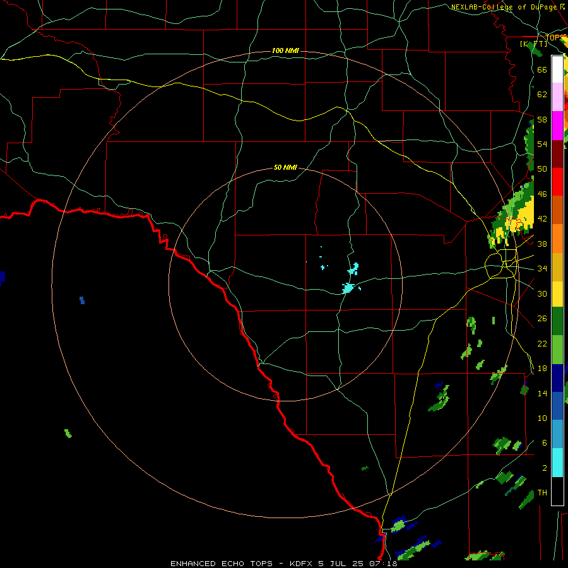Click the black TH threshold legend band
The height and width of the screenshot is (568, 568).
(557, 491)
